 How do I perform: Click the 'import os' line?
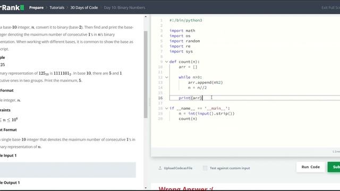pyautogui.click(x=180, y=36)
